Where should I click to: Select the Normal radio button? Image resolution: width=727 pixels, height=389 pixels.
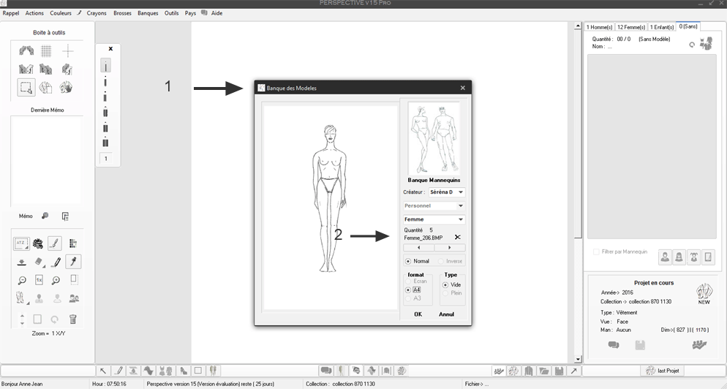(408, 261)
